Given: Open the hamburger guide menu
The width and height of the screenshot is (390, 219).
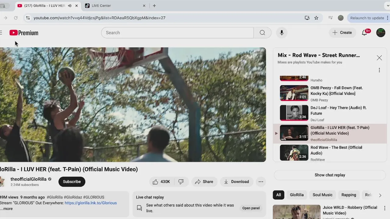Looking at the screenshot, I should tap(1, 33).
